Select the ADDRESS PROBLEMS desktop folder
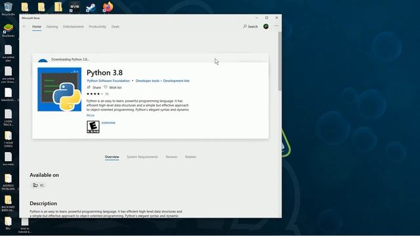The height and width of the screenshot is (236, 420). click(x=8, y=182)
